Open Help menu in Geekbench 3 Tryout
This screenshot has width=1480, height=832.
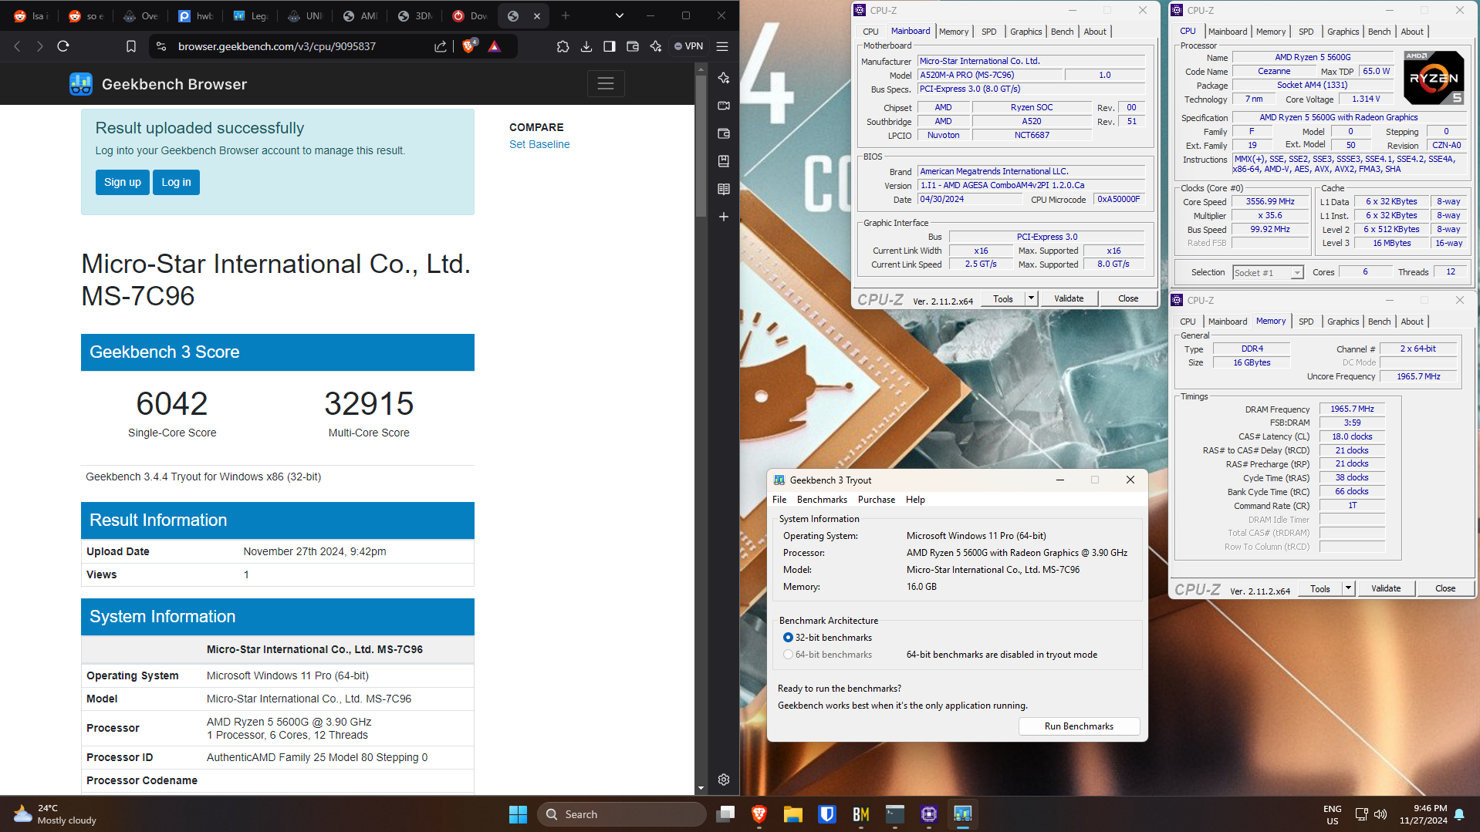[915, 500]
